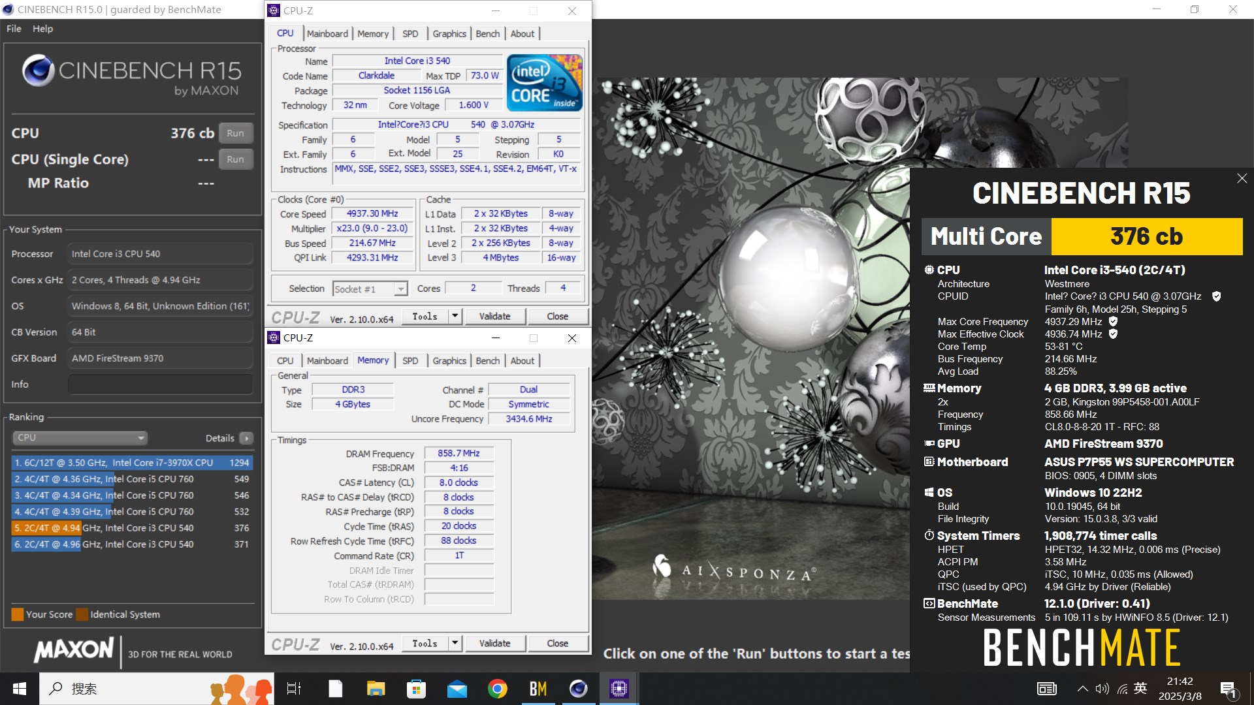Launch Microsoft Store from the taskbar
The image size is (1254, 705).
[x=416, y=689]
